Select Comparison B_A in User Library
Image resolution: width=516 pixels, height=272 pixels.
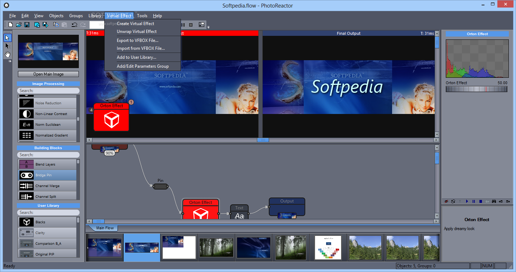(47, 243)
